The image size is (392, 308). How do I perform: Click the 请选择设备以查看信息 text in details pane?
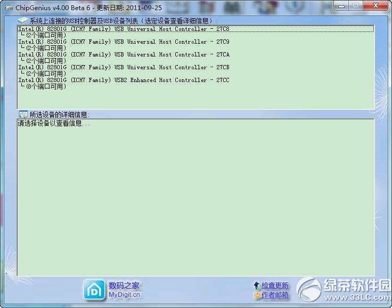tap(54, 123)
